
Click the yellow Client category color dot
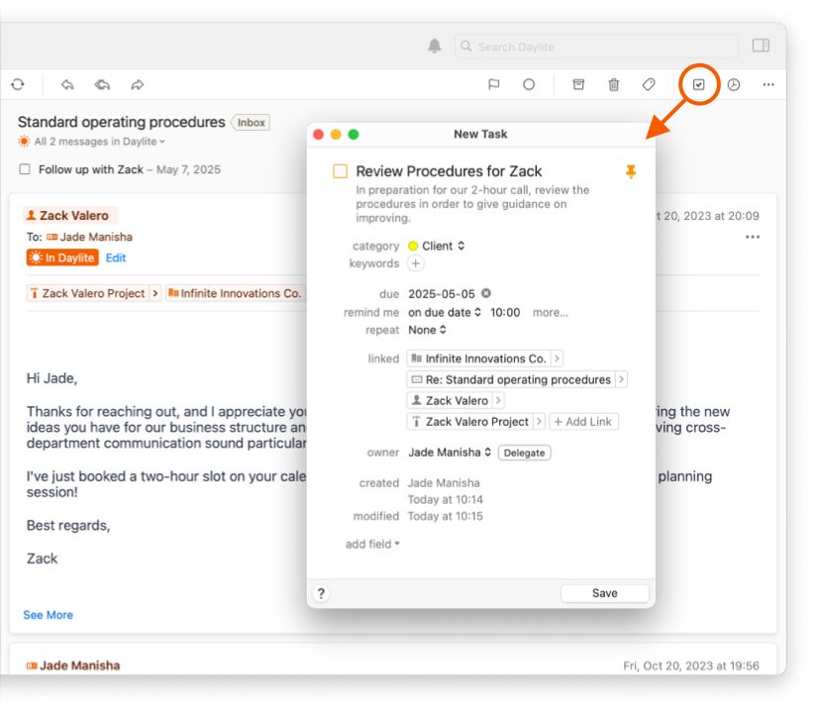pos(413,246)
